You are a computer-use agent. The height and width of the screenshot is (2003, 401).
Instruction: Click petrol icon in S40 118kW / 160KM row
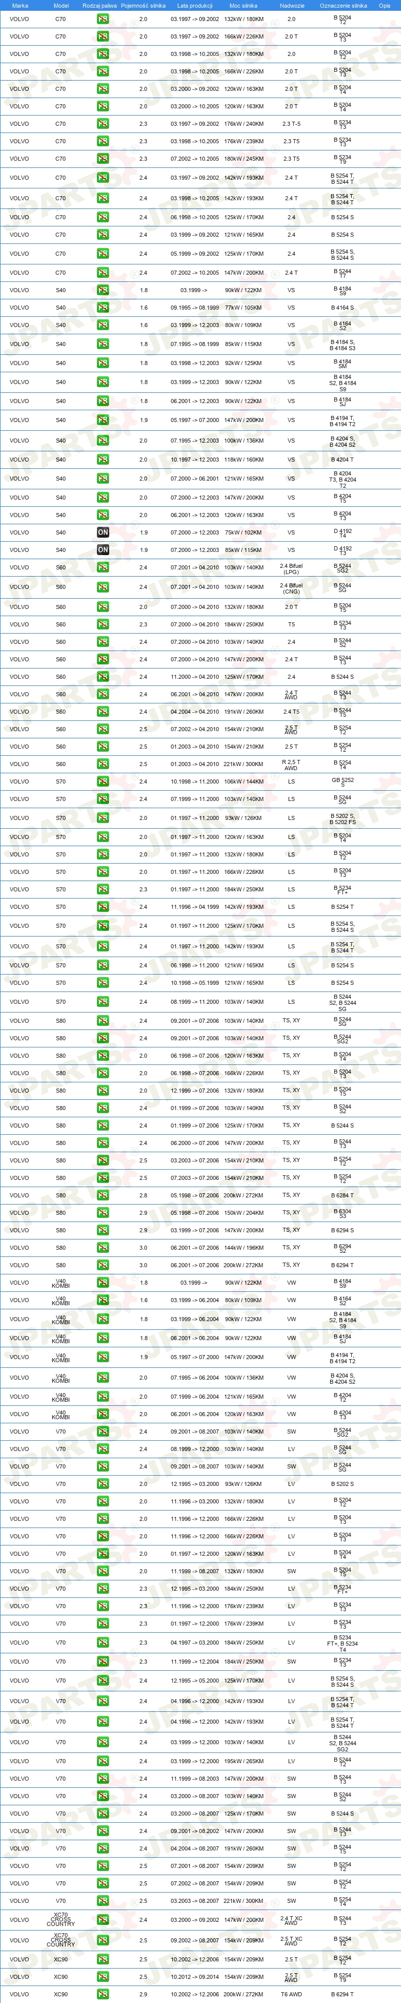click(x=103, y=460)
